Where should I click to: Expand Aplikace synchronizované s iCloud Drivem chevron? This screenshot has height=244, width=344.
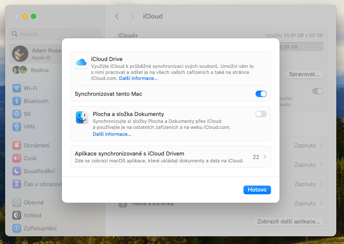[x=265, y=157]
